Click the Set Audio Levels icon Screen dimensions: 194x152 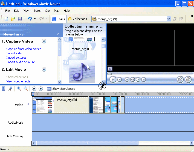coord(4,89)
